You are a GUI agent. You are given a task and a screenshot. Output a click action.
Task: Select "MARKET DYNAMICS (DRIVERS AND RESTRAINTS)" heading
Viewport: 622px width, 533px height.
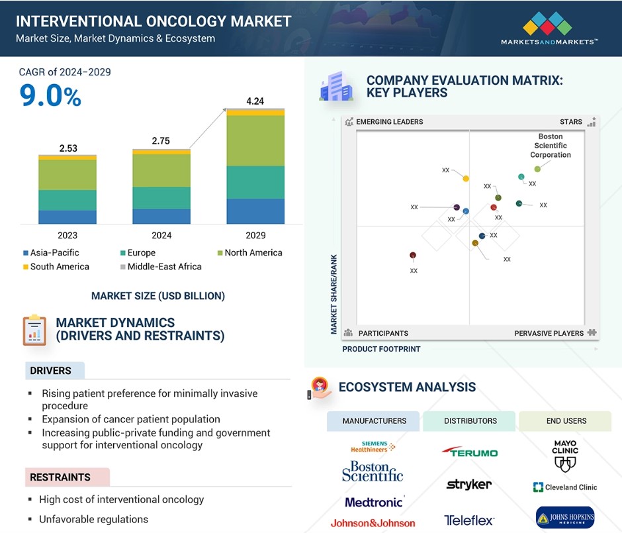(140, 330)
